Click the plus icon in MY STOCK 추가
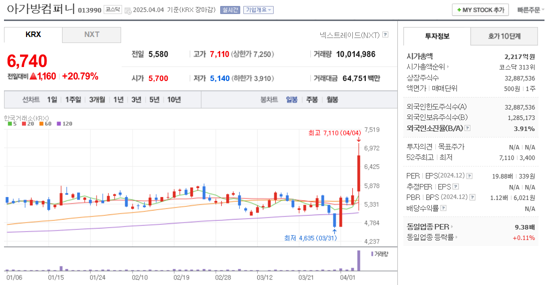553x285 pixels. (459, 10)
